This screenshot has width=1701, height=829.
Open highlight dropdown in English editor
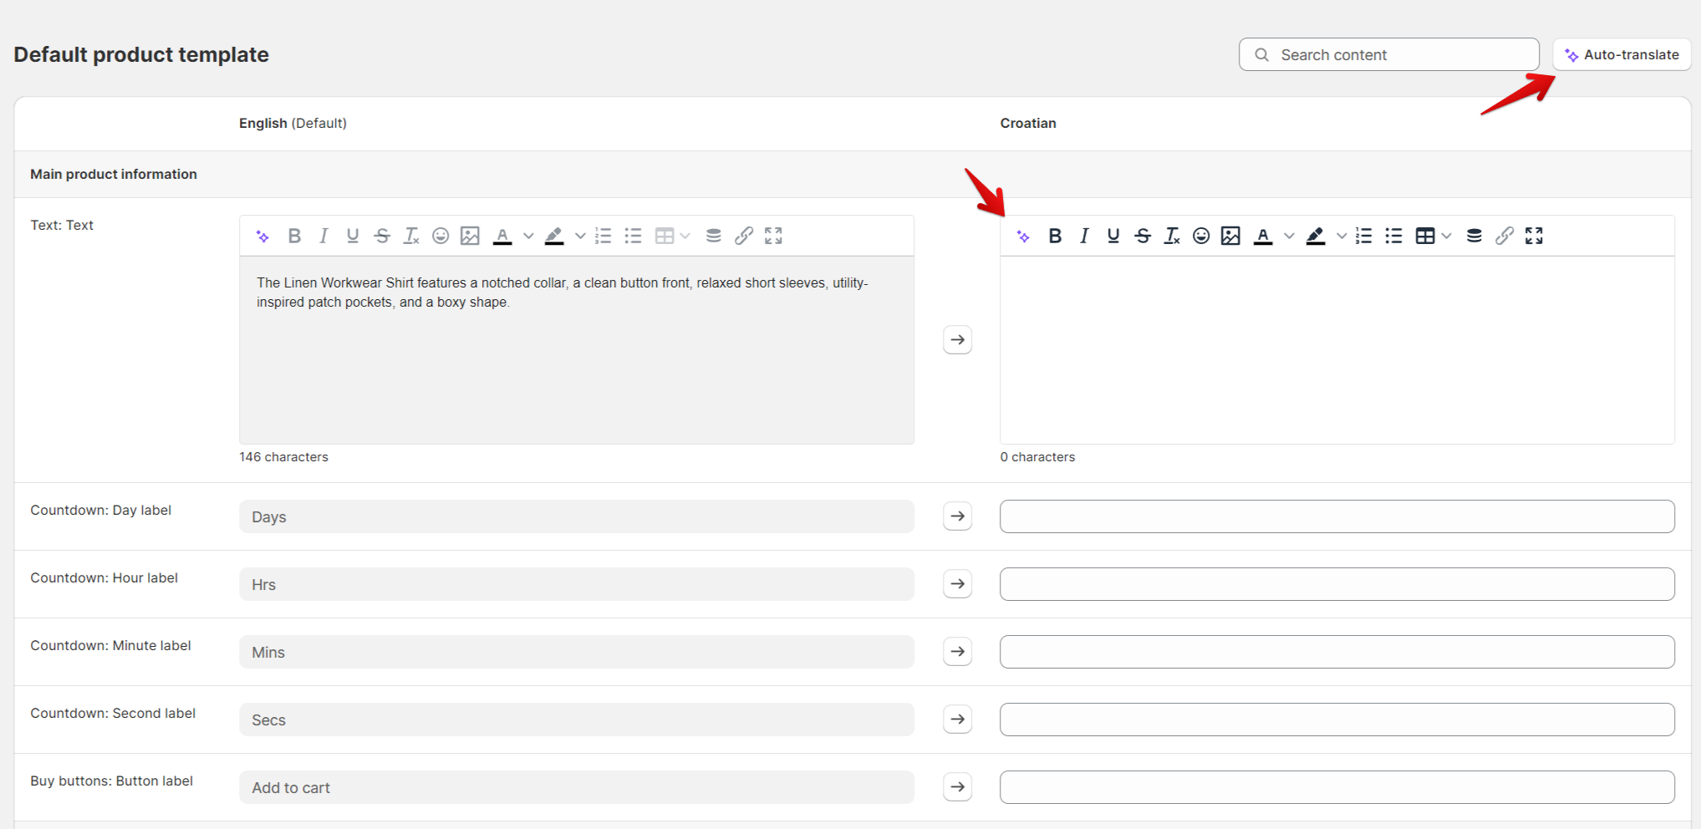(580, 236)
